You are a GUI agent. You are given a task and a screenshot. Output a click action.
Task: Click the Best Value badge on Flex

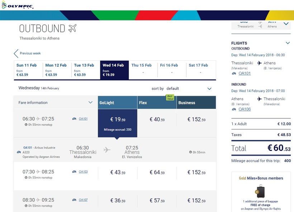[x=170, y=97]
